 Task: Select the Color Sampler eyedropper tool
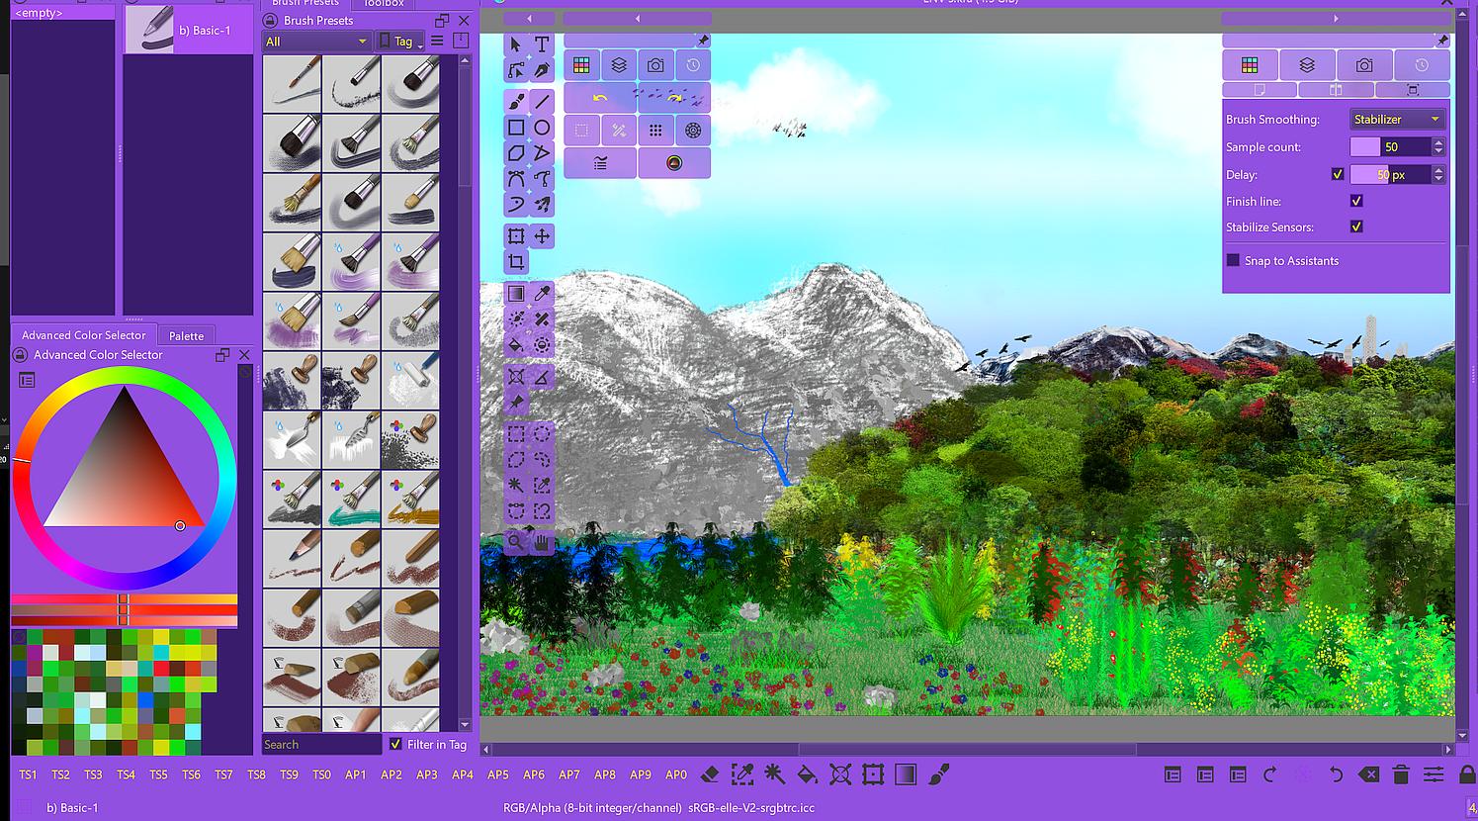coord(542,294)
